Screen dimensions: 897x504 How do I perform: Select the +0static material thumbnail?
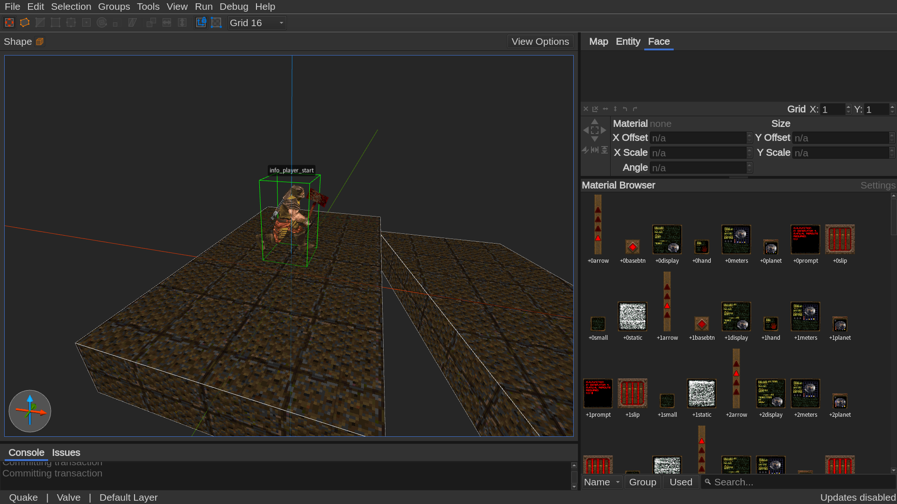(x=632, y=316)
